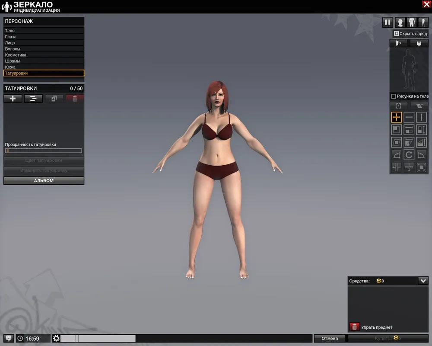Click the Цвет татуировки button
432x346 pixels.
tap(44, 160)
